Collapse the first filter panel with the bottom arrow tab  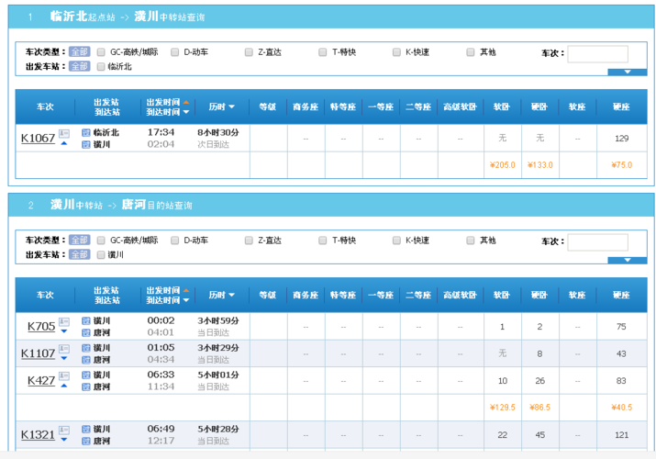tap(628, 72)
